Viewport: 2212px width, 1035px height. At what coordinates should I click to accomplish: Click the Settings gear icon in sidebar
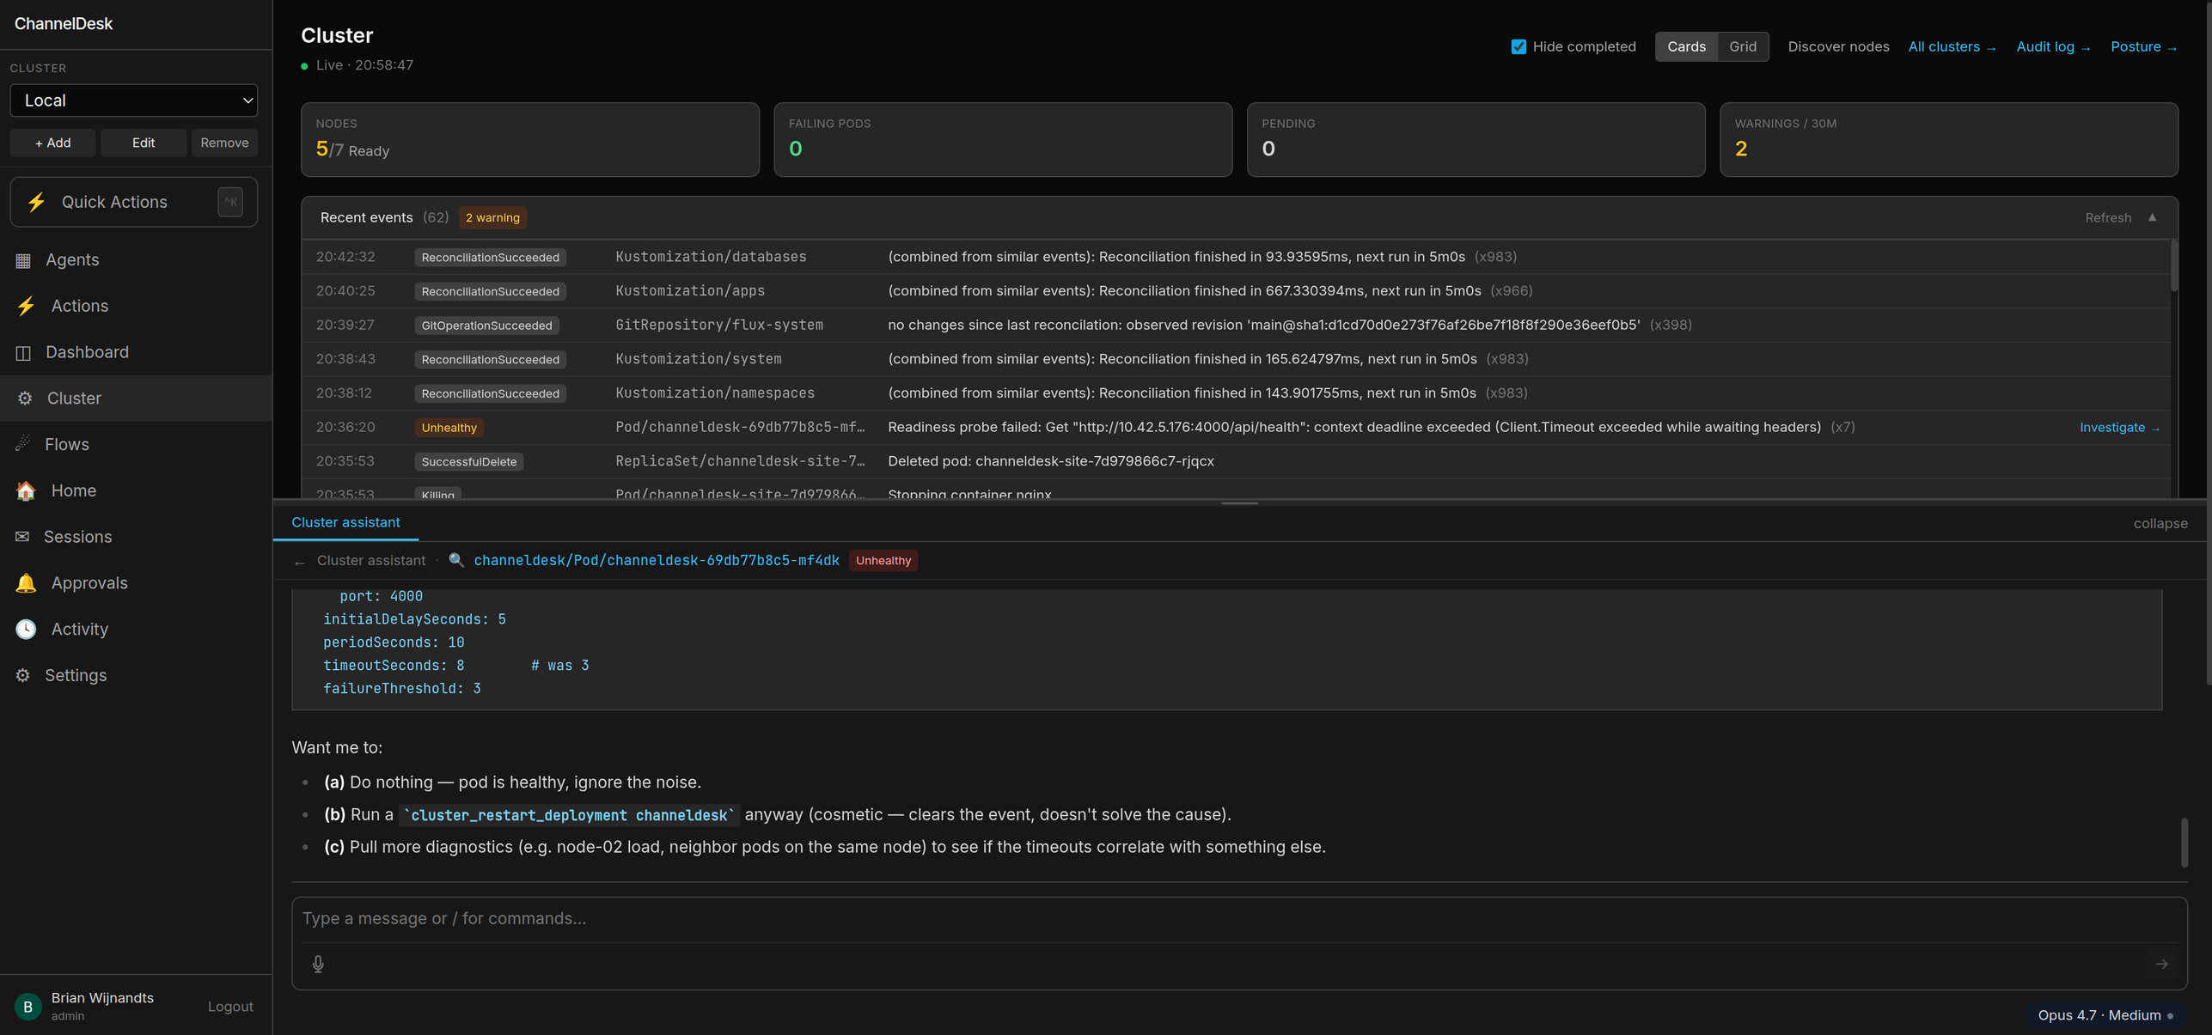(23, 675)
